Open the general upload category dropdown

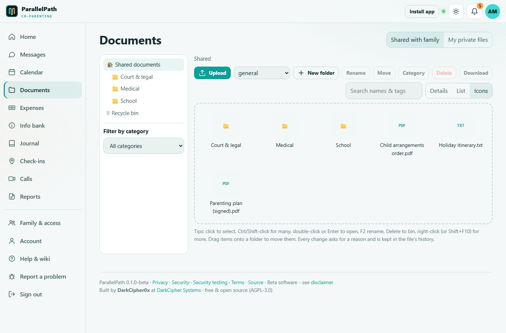(262, 73)
